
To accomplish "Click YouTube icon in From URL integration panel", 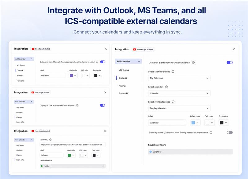I will pyautogui.click(x=33, y=131).
